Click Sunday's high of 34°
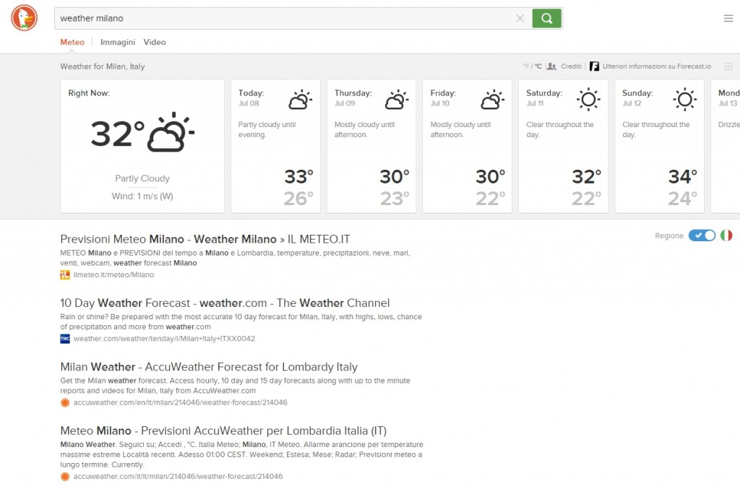The image size is (740, 489). pos(682,177)
